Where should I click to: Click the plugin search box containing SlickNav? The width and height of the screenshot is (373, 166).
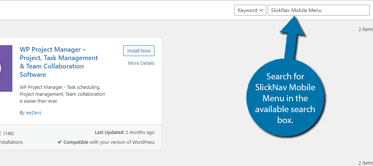318,11
